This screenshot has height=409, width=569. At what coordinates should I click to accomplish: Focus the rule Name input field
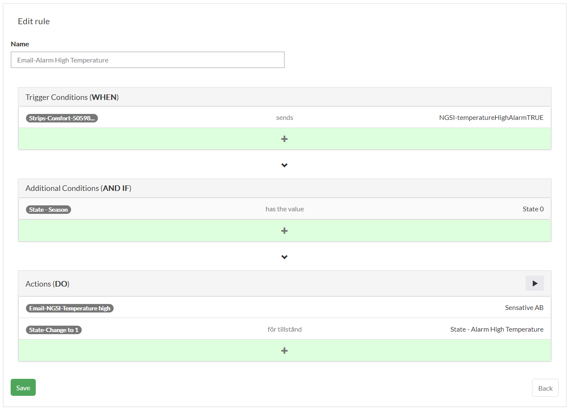click(x=147, y=60)
